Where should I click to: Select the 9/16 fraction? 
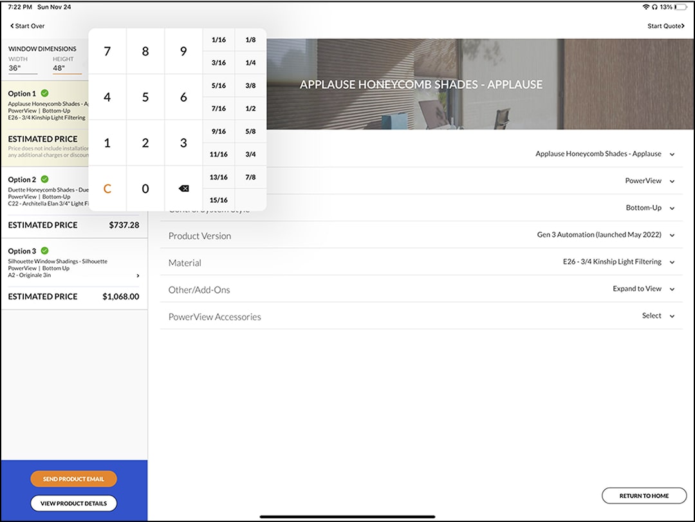[219, 131]
